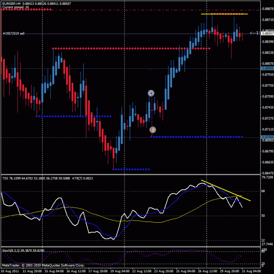Click the '<--1:' label beside the current price
Screen dimensions: 274x274
tap(255, 33)
